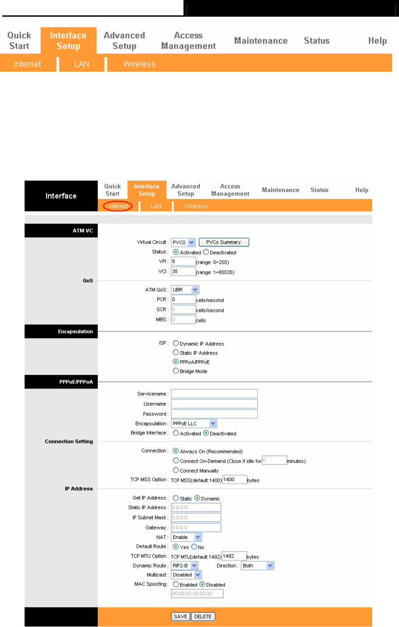Choose Static IP Address as ISP type

coord(176,352)
